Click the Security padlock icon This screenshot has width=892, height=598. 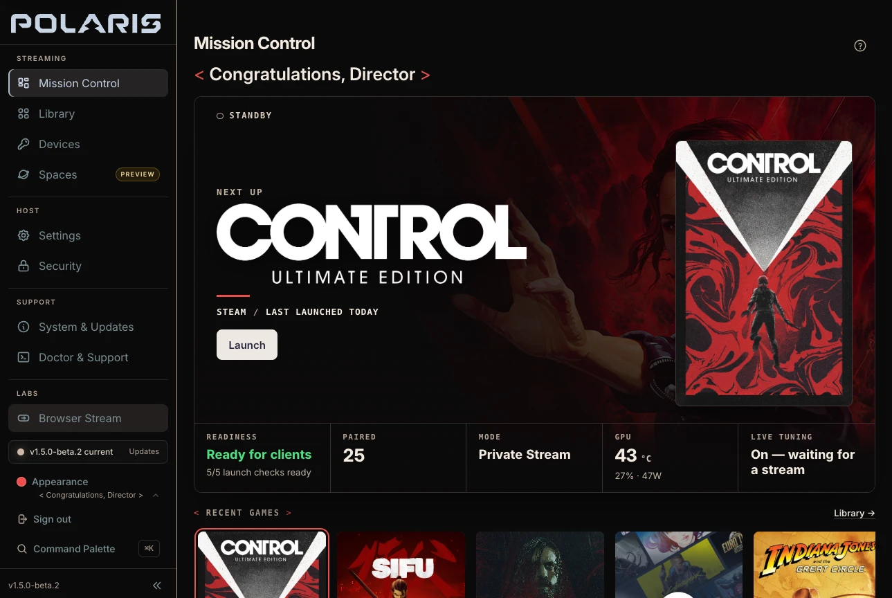click(x=24, y=266)
